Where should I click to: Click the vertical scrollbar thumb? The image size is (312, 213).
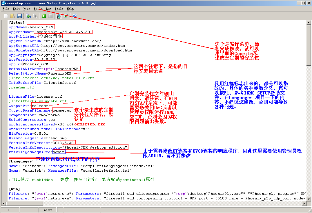(309, 45)
